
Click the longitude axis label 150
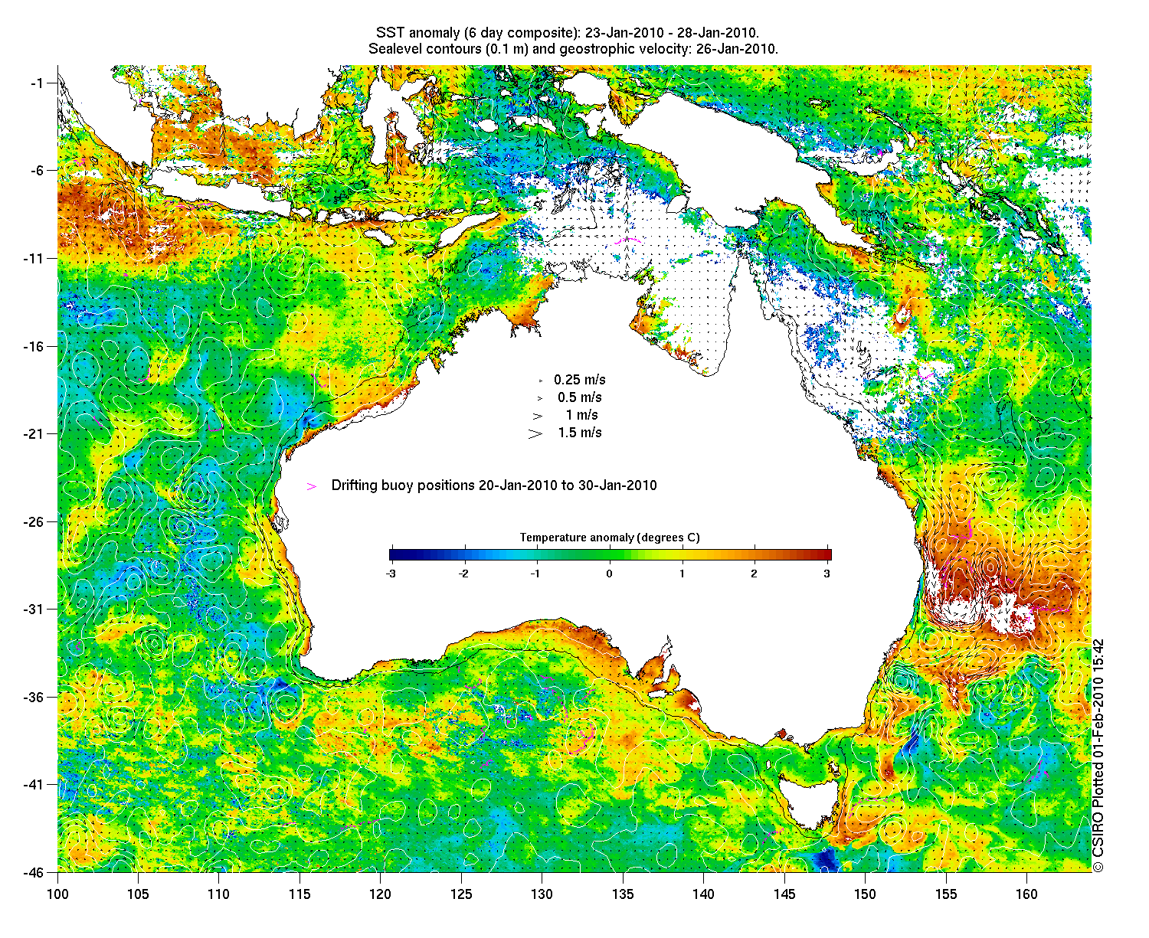866,894
